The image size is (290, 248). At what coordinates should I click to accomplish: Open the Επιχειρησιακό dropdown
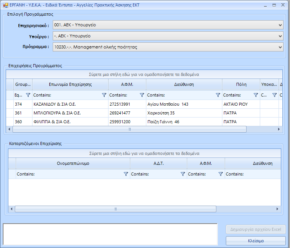click(x=280, y=25)
